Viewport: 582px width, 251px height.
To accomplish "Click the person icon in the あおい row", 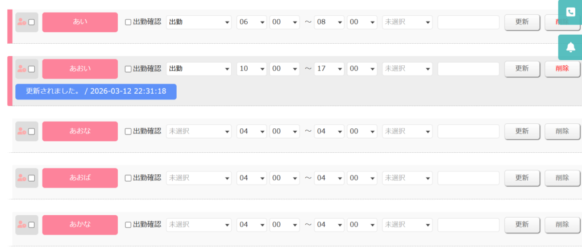I will click(22, 69).
